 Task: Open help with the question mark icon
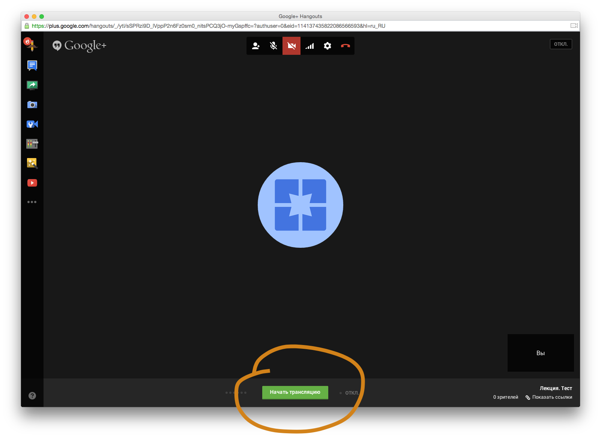32,396
